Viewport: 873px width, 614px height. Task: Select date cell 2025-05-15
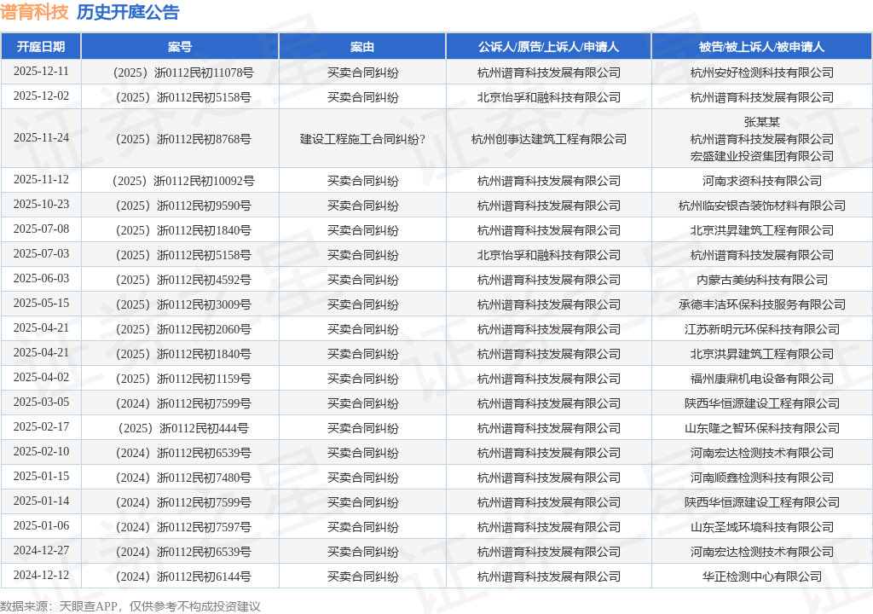[x=41, y=304]
